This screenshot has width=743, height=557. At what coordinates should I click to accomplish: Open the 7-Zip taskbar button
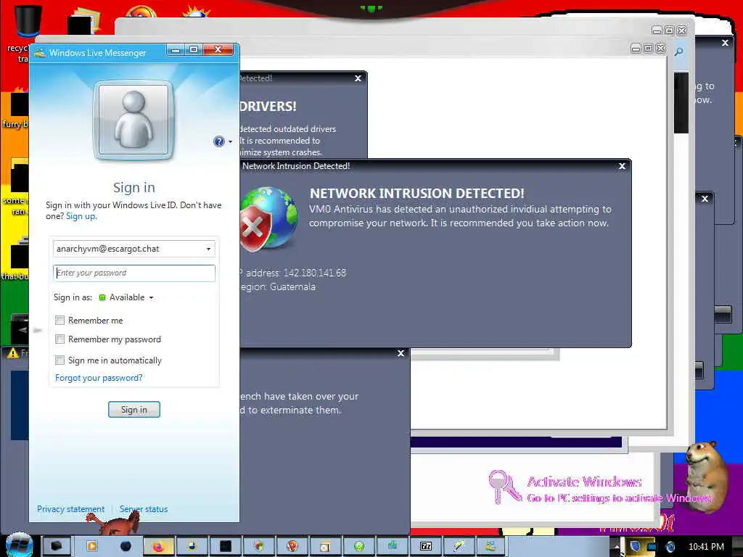click(425, 546)
